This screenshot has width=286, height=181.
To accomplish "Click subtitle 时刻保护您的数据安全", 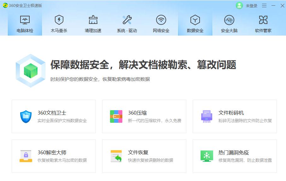I will [74, 79].
